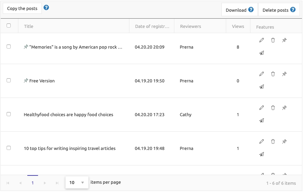Click date 04.19.20 19:50
The width and height of the screenshot is (303, 192).
tap(149, 81)
